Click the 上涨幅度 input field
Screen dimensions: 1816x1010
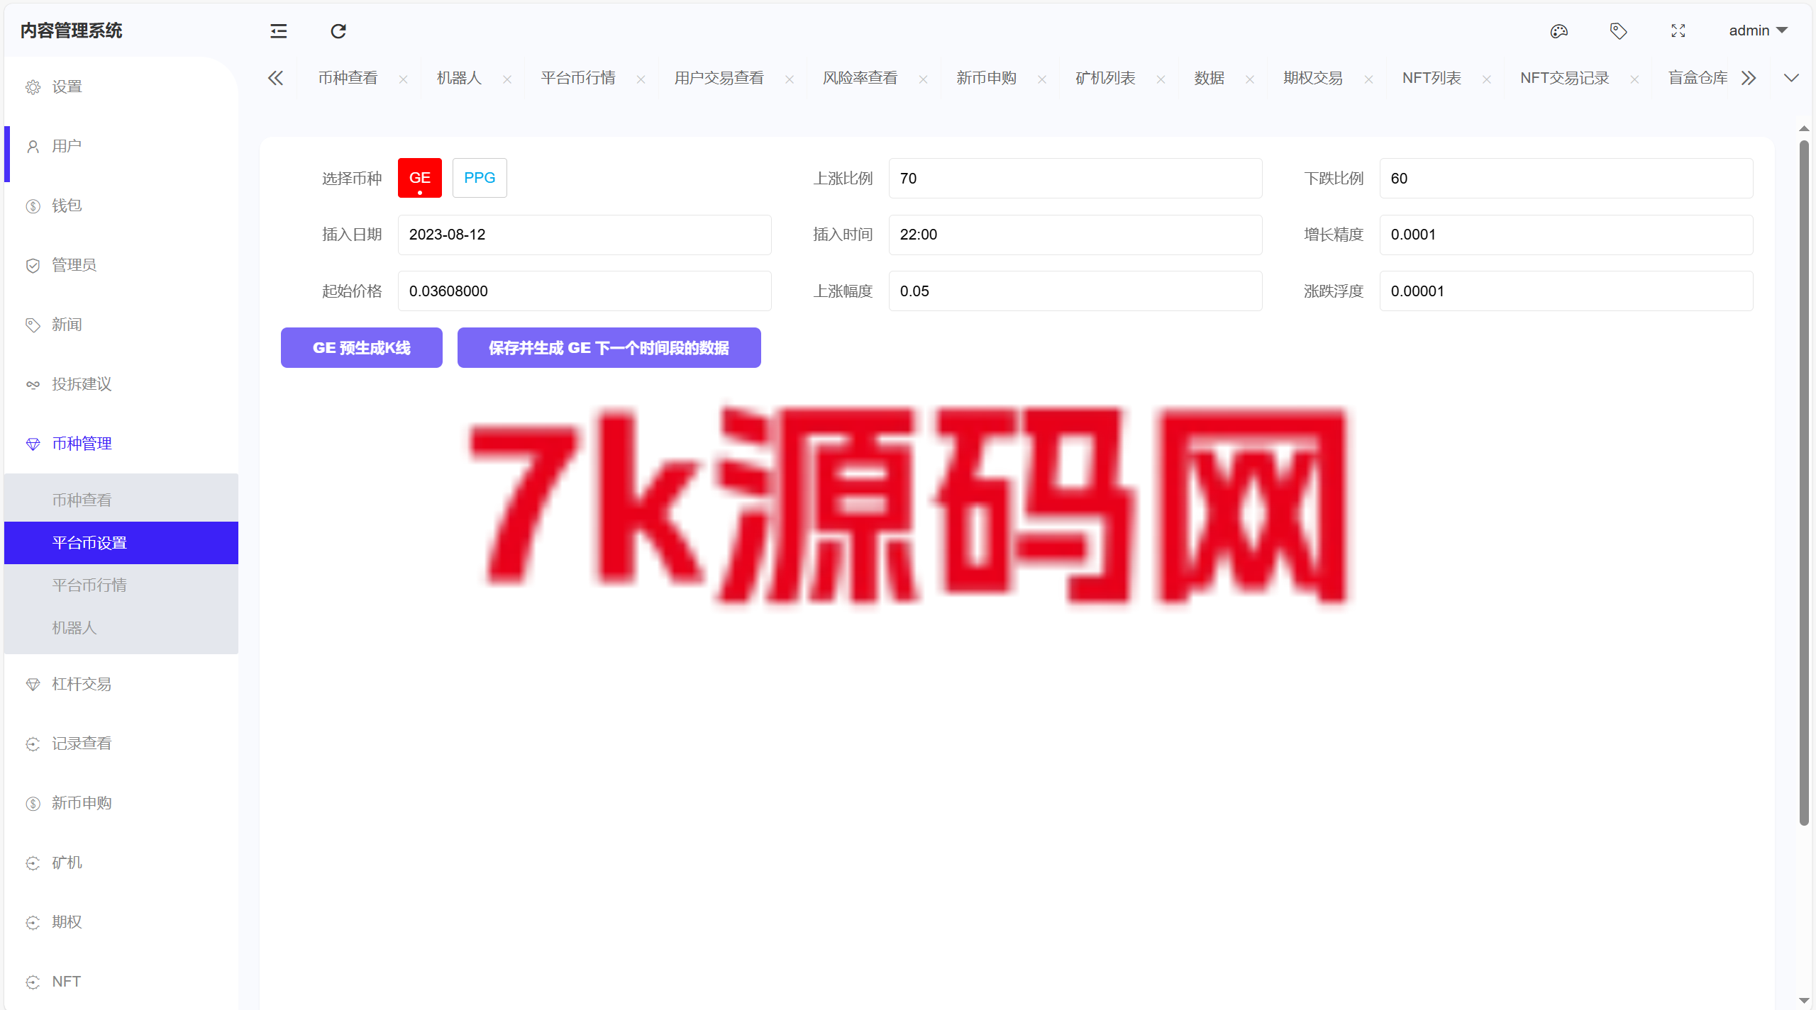pos(1075,291)
